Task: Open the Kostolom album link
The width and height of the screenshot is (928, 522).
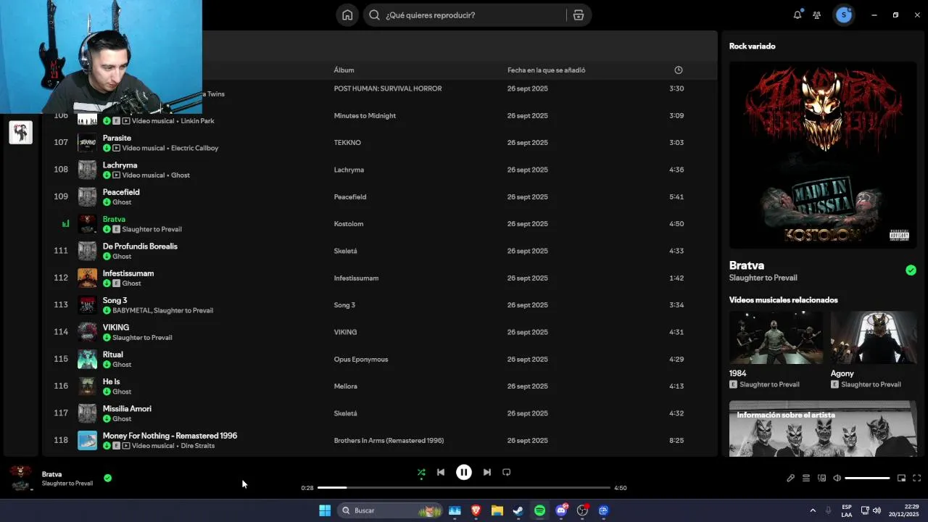Action: tap(349, 224)
